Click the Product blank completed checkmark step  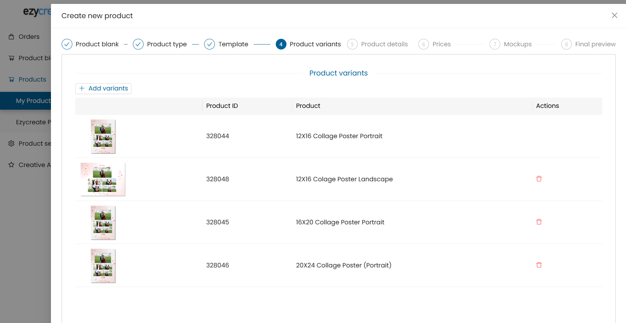(67, 44)
